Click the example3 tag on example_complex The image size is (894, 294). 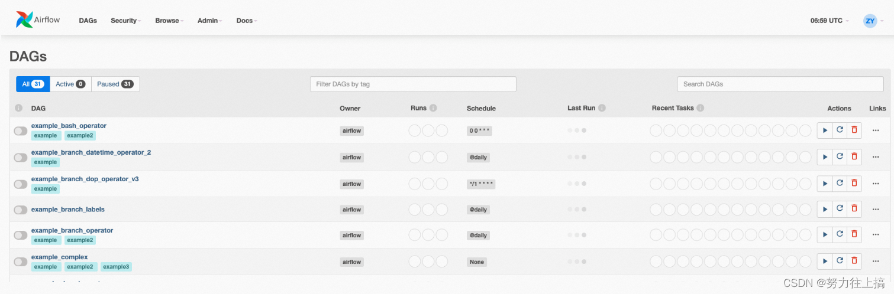(116, 267)
